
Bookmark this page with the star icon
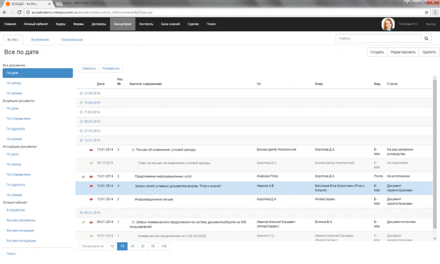click(x=427, y=12)
